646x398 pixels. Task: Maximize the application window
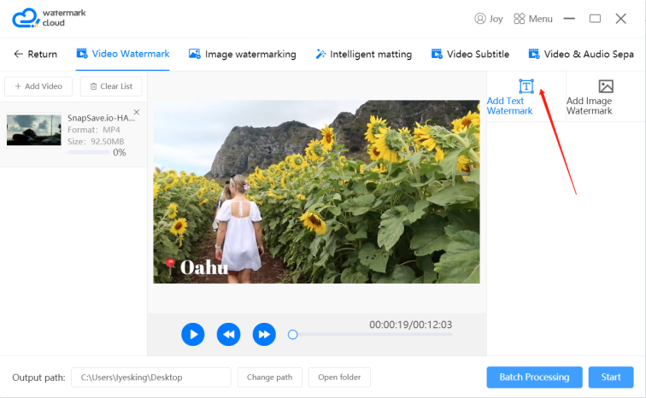pyautogui.click(x=595, y=19)
